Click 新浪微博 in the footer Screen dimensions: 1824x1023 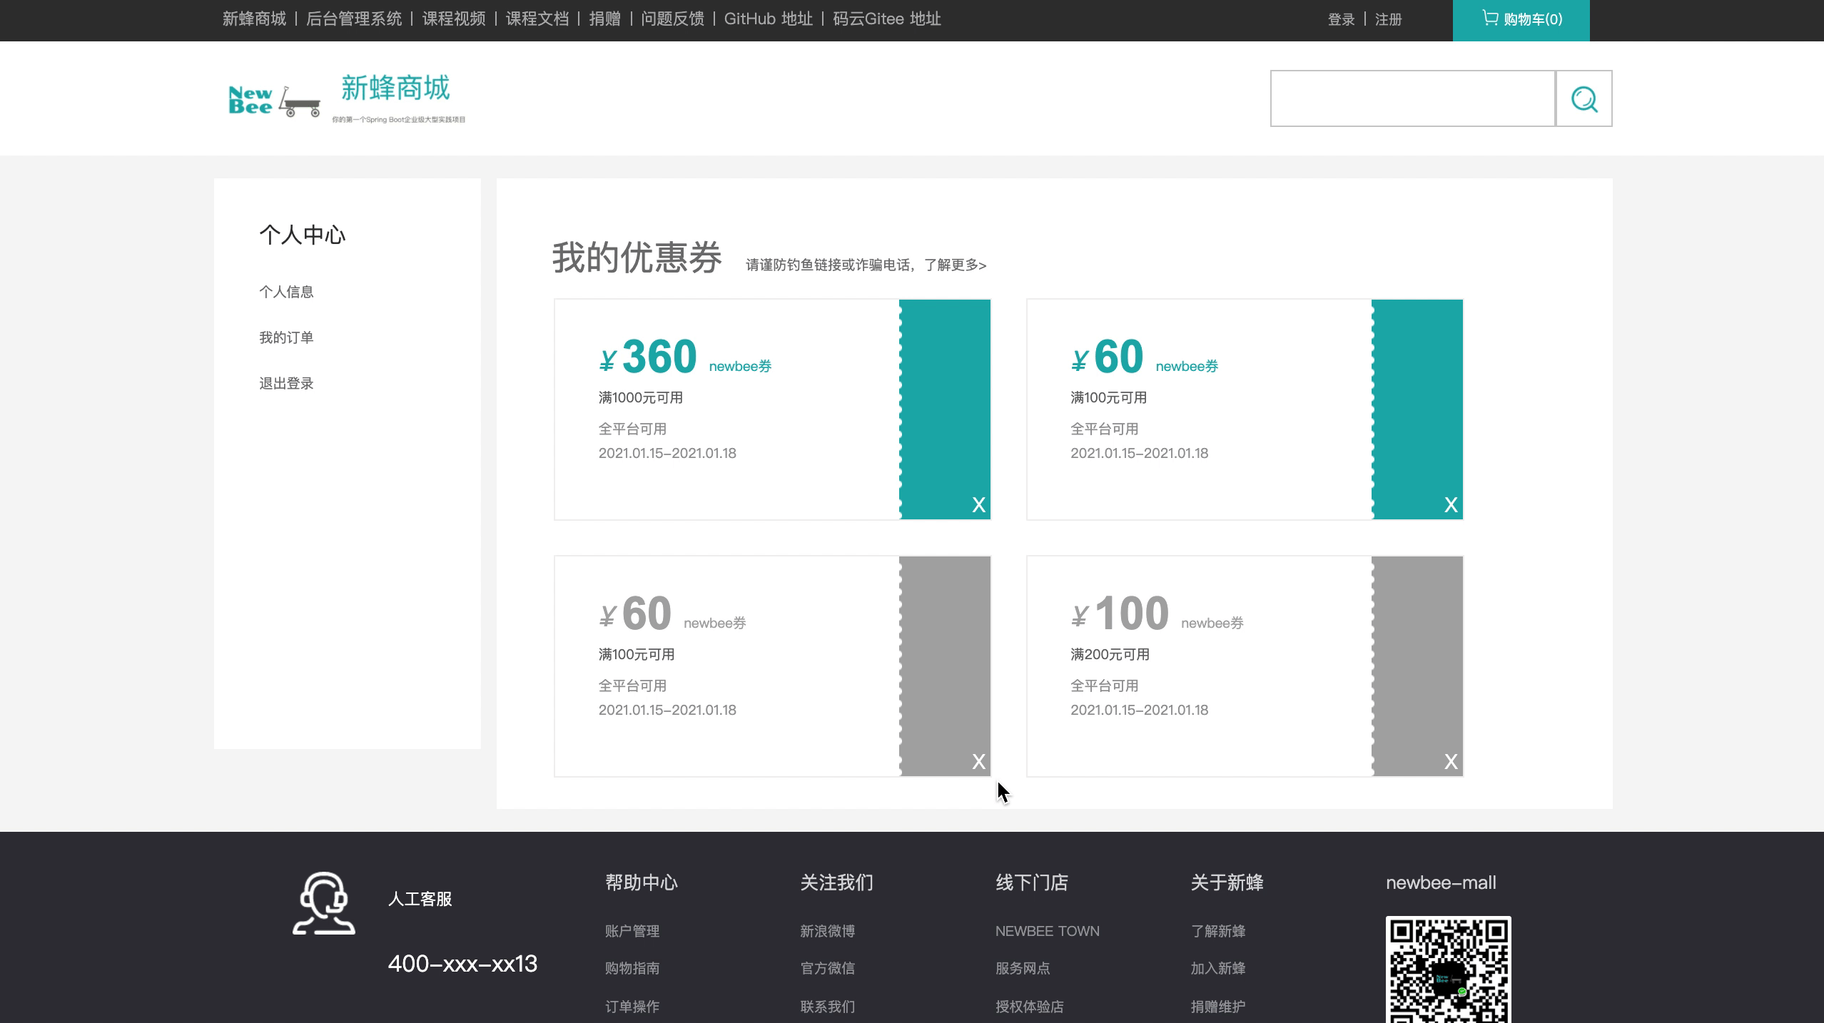[827, 931]
